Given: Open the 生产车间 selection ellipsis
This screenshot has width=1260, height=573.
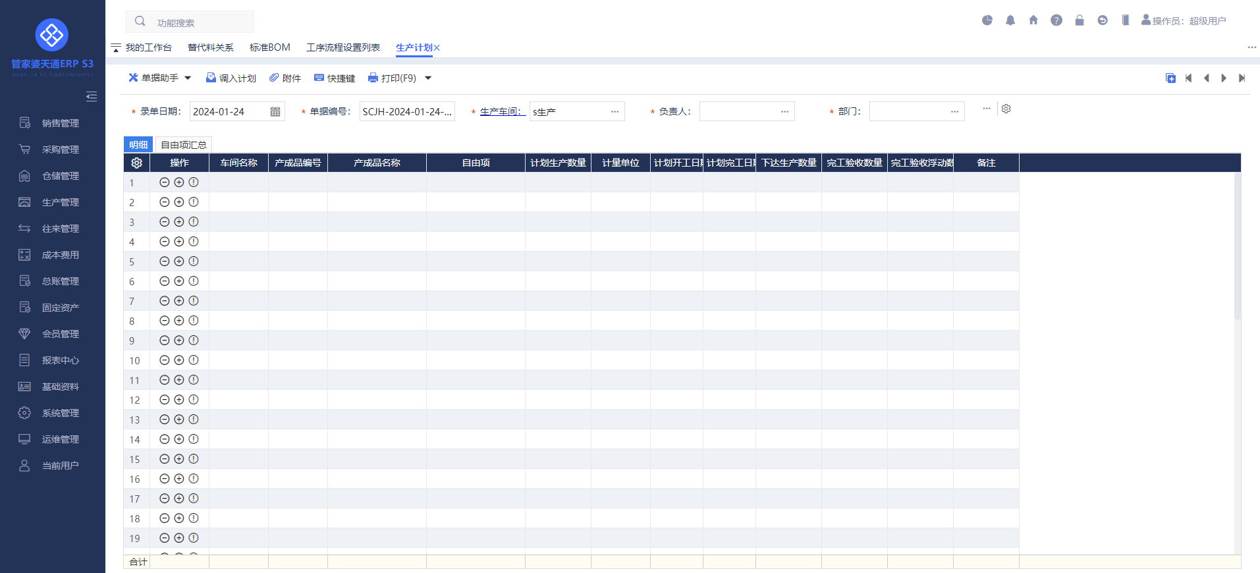Looking at the screenshot, I should (x=615, y=111).
